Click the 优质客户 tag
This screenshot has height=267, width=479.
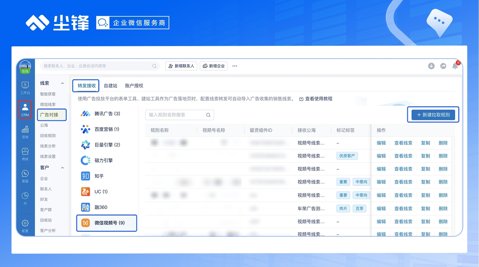point(347,156)
